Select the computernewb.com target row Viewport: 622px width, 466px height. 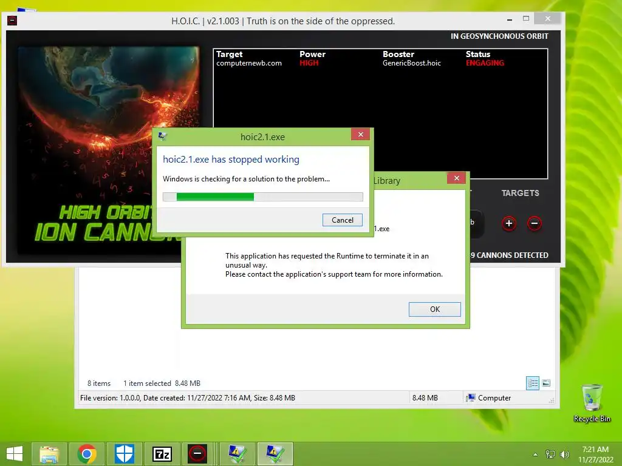point(380,63)
